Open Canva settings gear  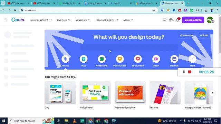pos(171,20)
